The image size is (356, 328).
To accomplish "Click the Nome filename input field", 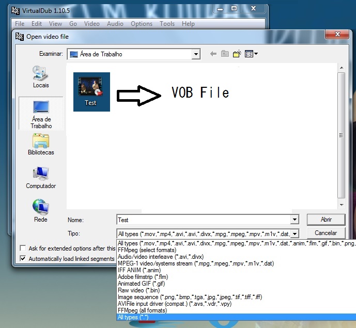I will point(204,220).
